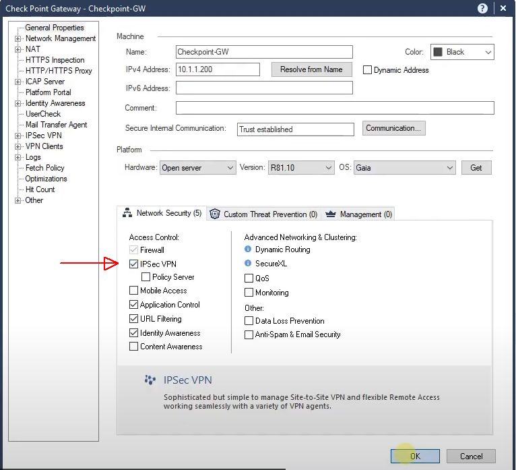Image resolution: width=516 pixels, height=470 pixels.
Task: Enable the QoS checkbox
Action: [x=249, y=278]
